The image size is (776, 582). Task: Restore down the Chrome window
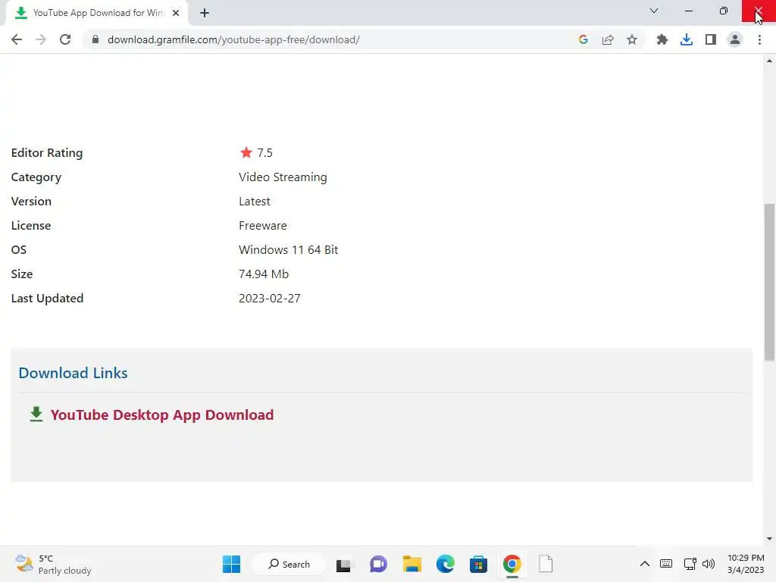[x=724, y=11]
